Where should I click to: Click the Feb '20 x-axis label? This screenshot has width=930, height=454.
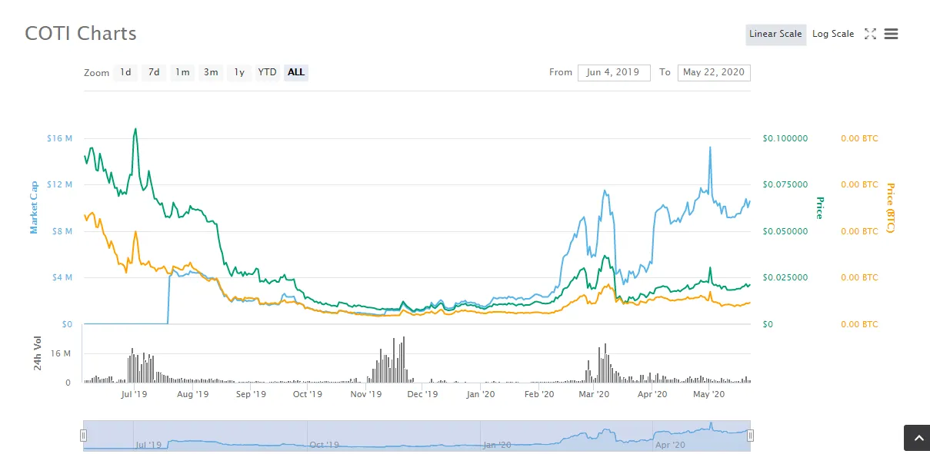coord(539,394)
